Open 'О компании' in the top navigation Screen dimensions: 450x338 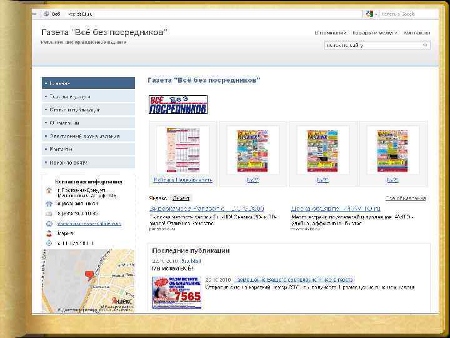click(331, 33)
